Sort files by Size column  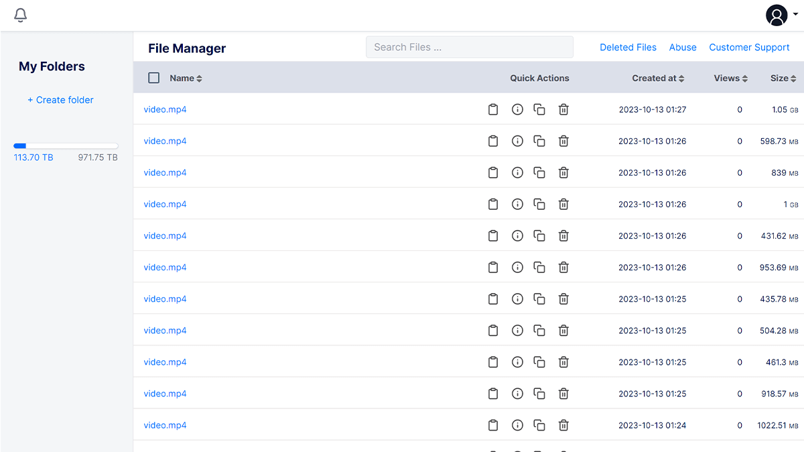coord(783,78)
